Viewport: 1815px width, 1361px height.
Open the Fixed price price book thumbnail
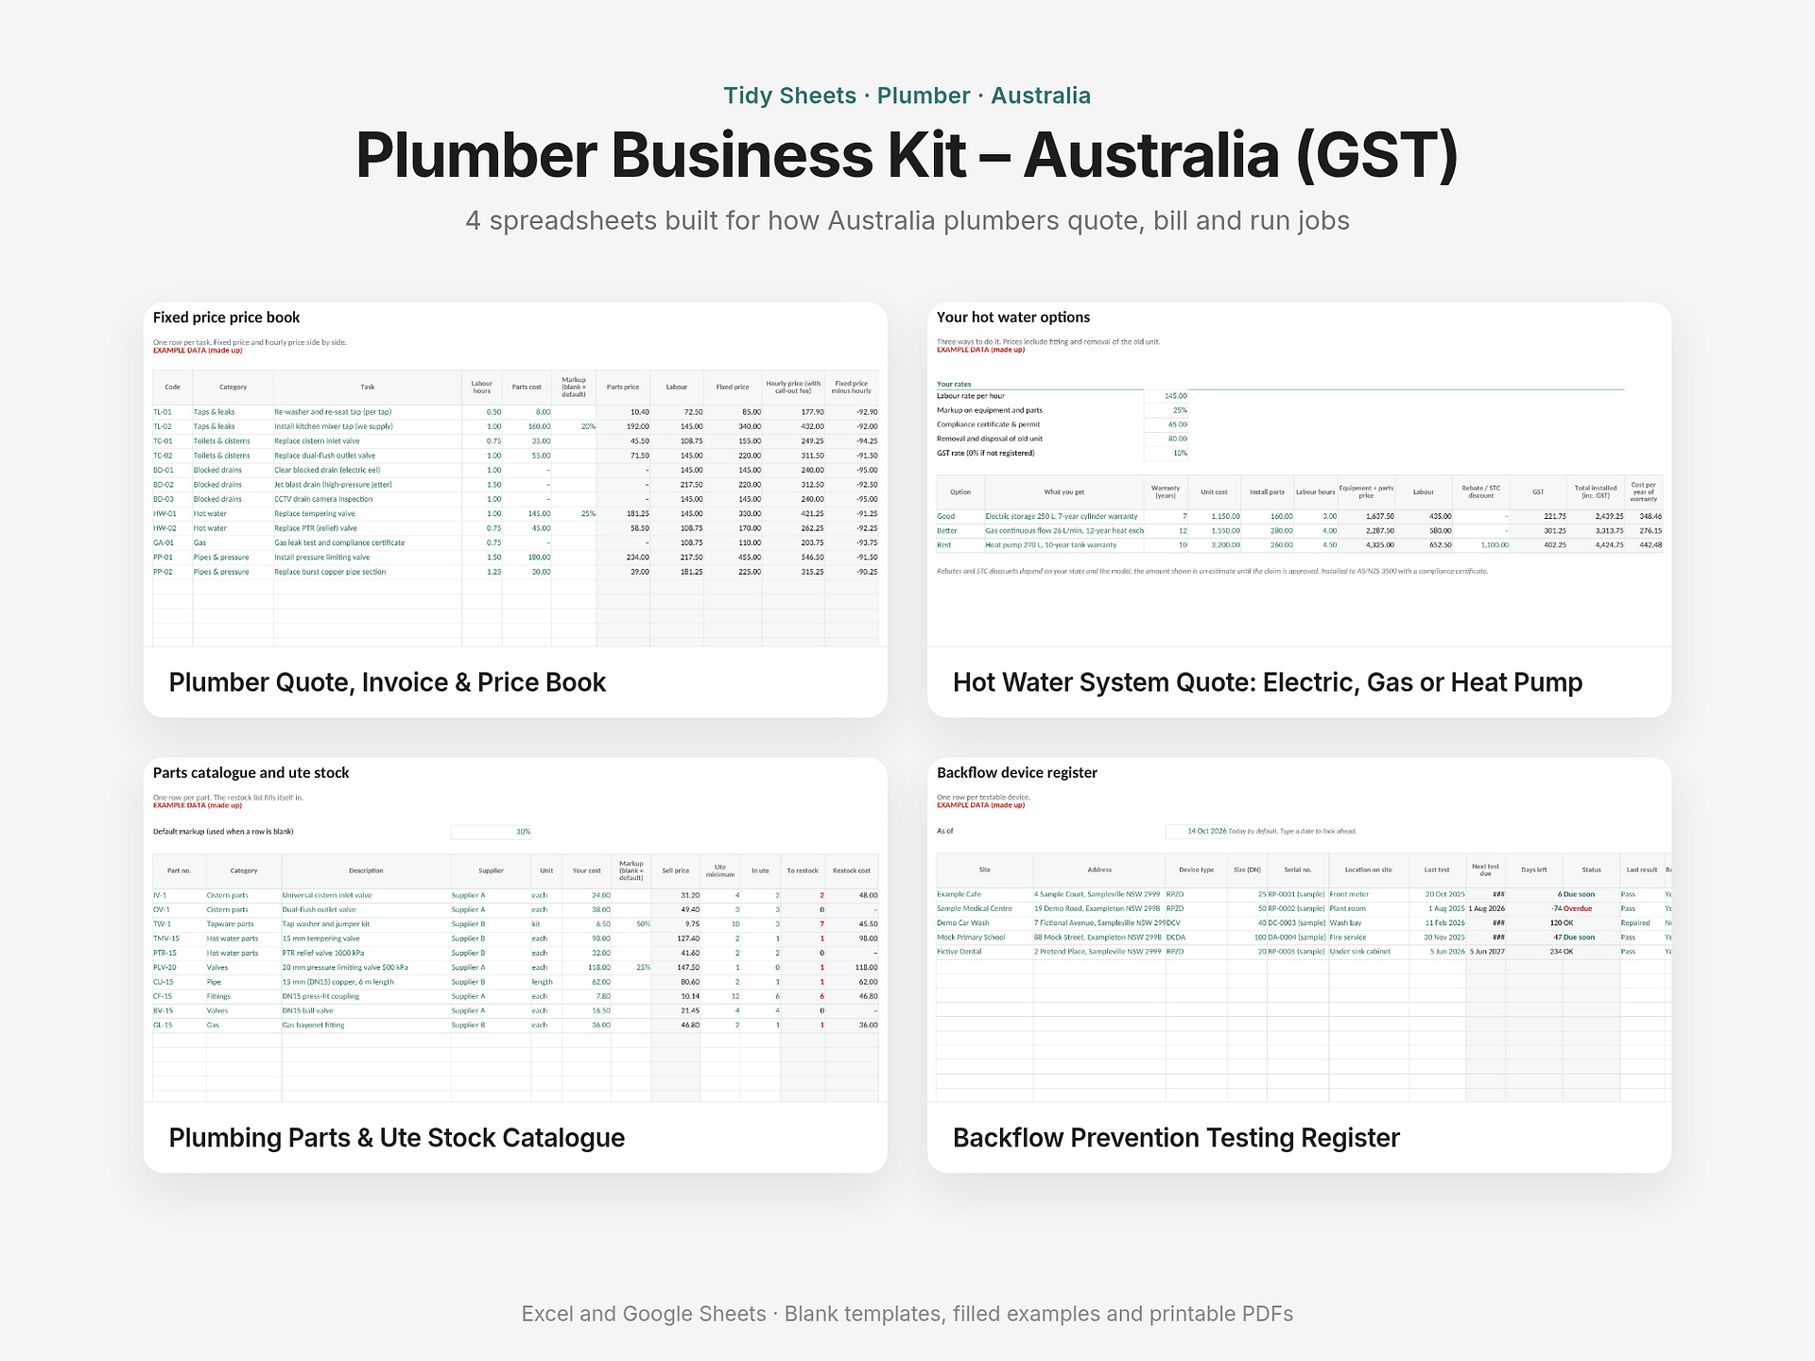515,474
